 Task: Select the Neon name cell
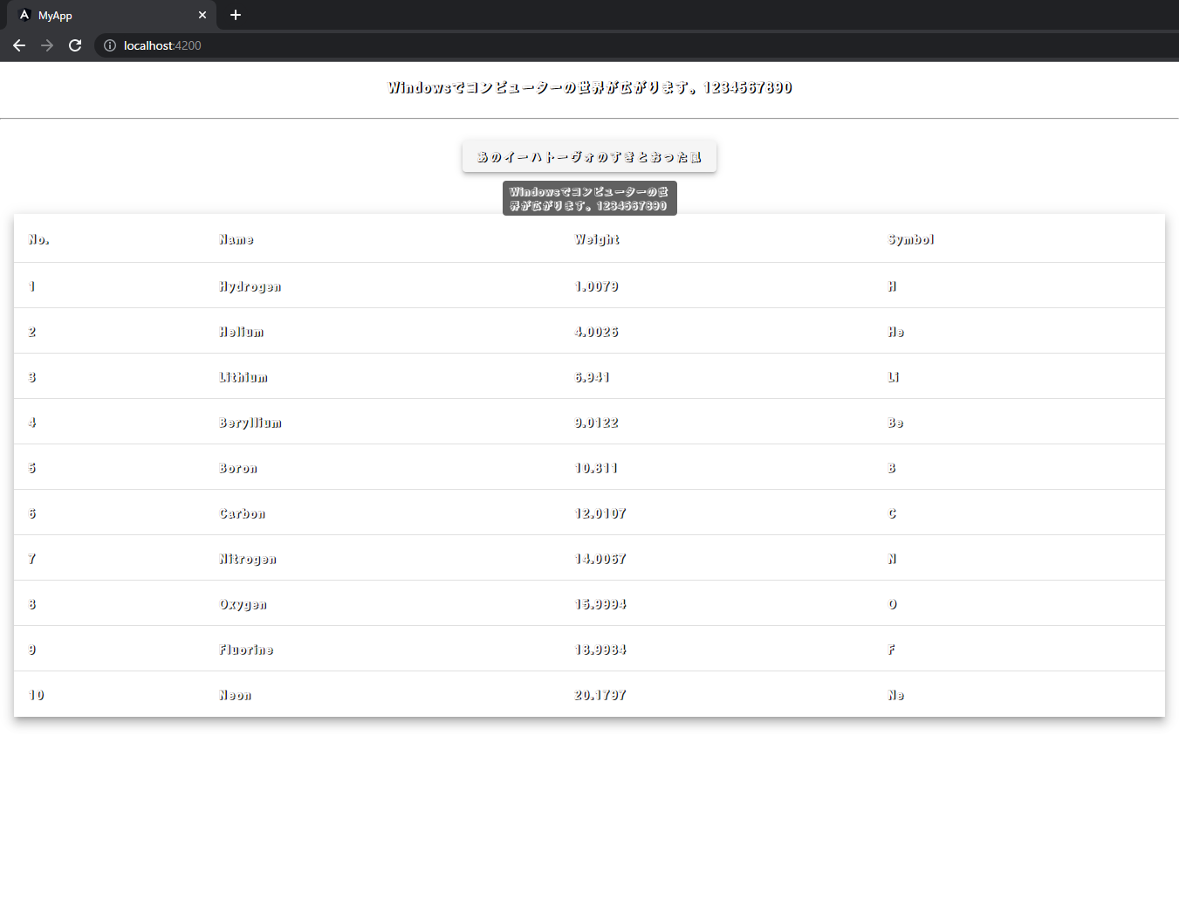(236, 695)
